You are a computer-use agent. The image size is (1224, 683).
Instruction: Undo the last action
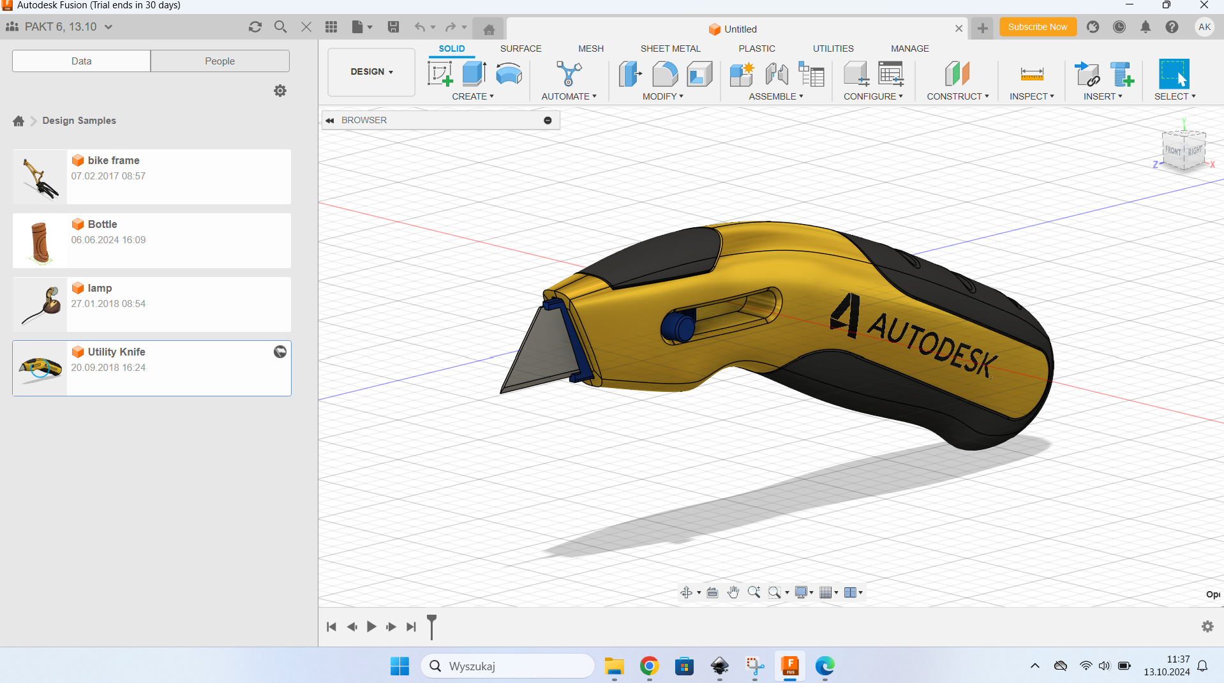[x=420, y=27]
